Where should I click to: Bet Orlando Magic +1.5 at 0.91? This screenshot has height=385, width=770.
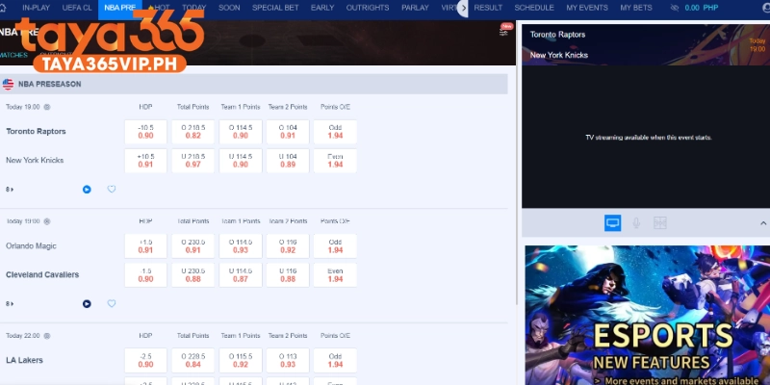pos(146,246)
